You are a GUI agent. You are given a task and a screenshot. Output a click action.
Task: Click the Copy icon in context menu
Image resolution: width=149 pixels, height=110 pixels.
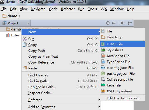(x=25, y=45)
